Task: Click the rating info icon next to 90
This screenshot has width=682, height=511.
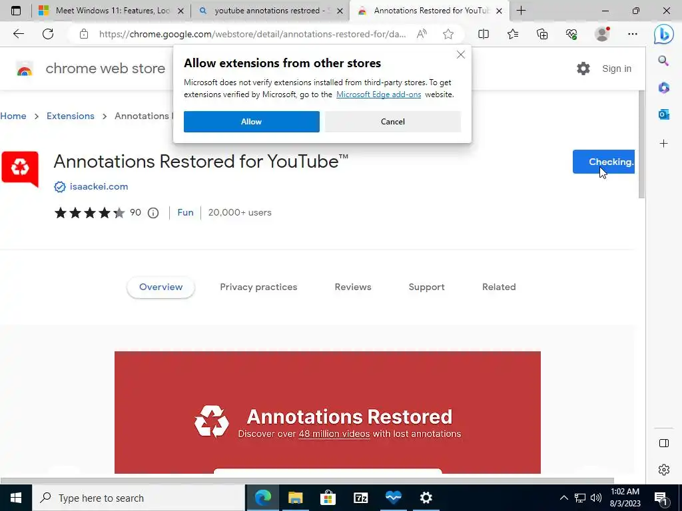Action: point(153,213)
